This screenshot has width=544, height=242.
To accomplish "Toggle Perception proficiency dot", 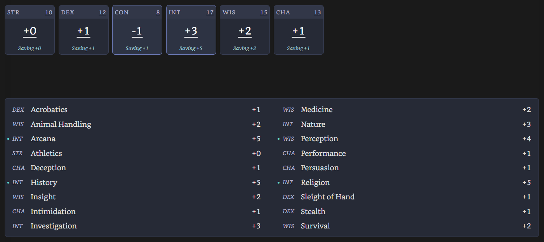I will (278, 139).
